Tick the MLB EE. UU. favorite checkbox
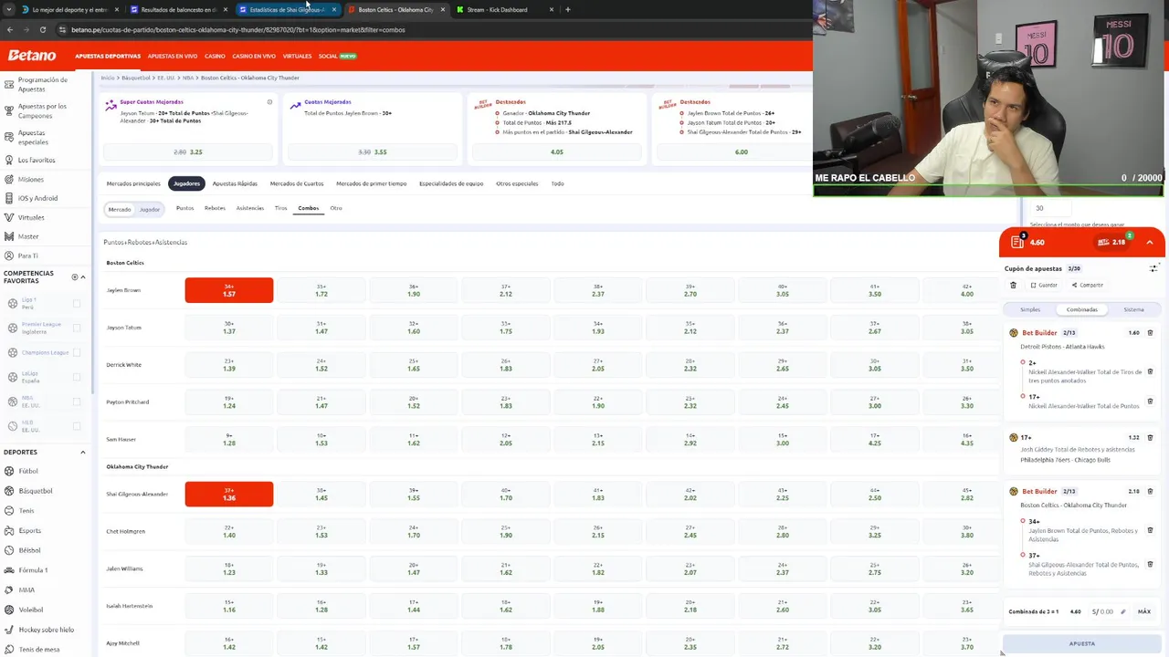1169x657 pixels. click(x=77, y=426)
